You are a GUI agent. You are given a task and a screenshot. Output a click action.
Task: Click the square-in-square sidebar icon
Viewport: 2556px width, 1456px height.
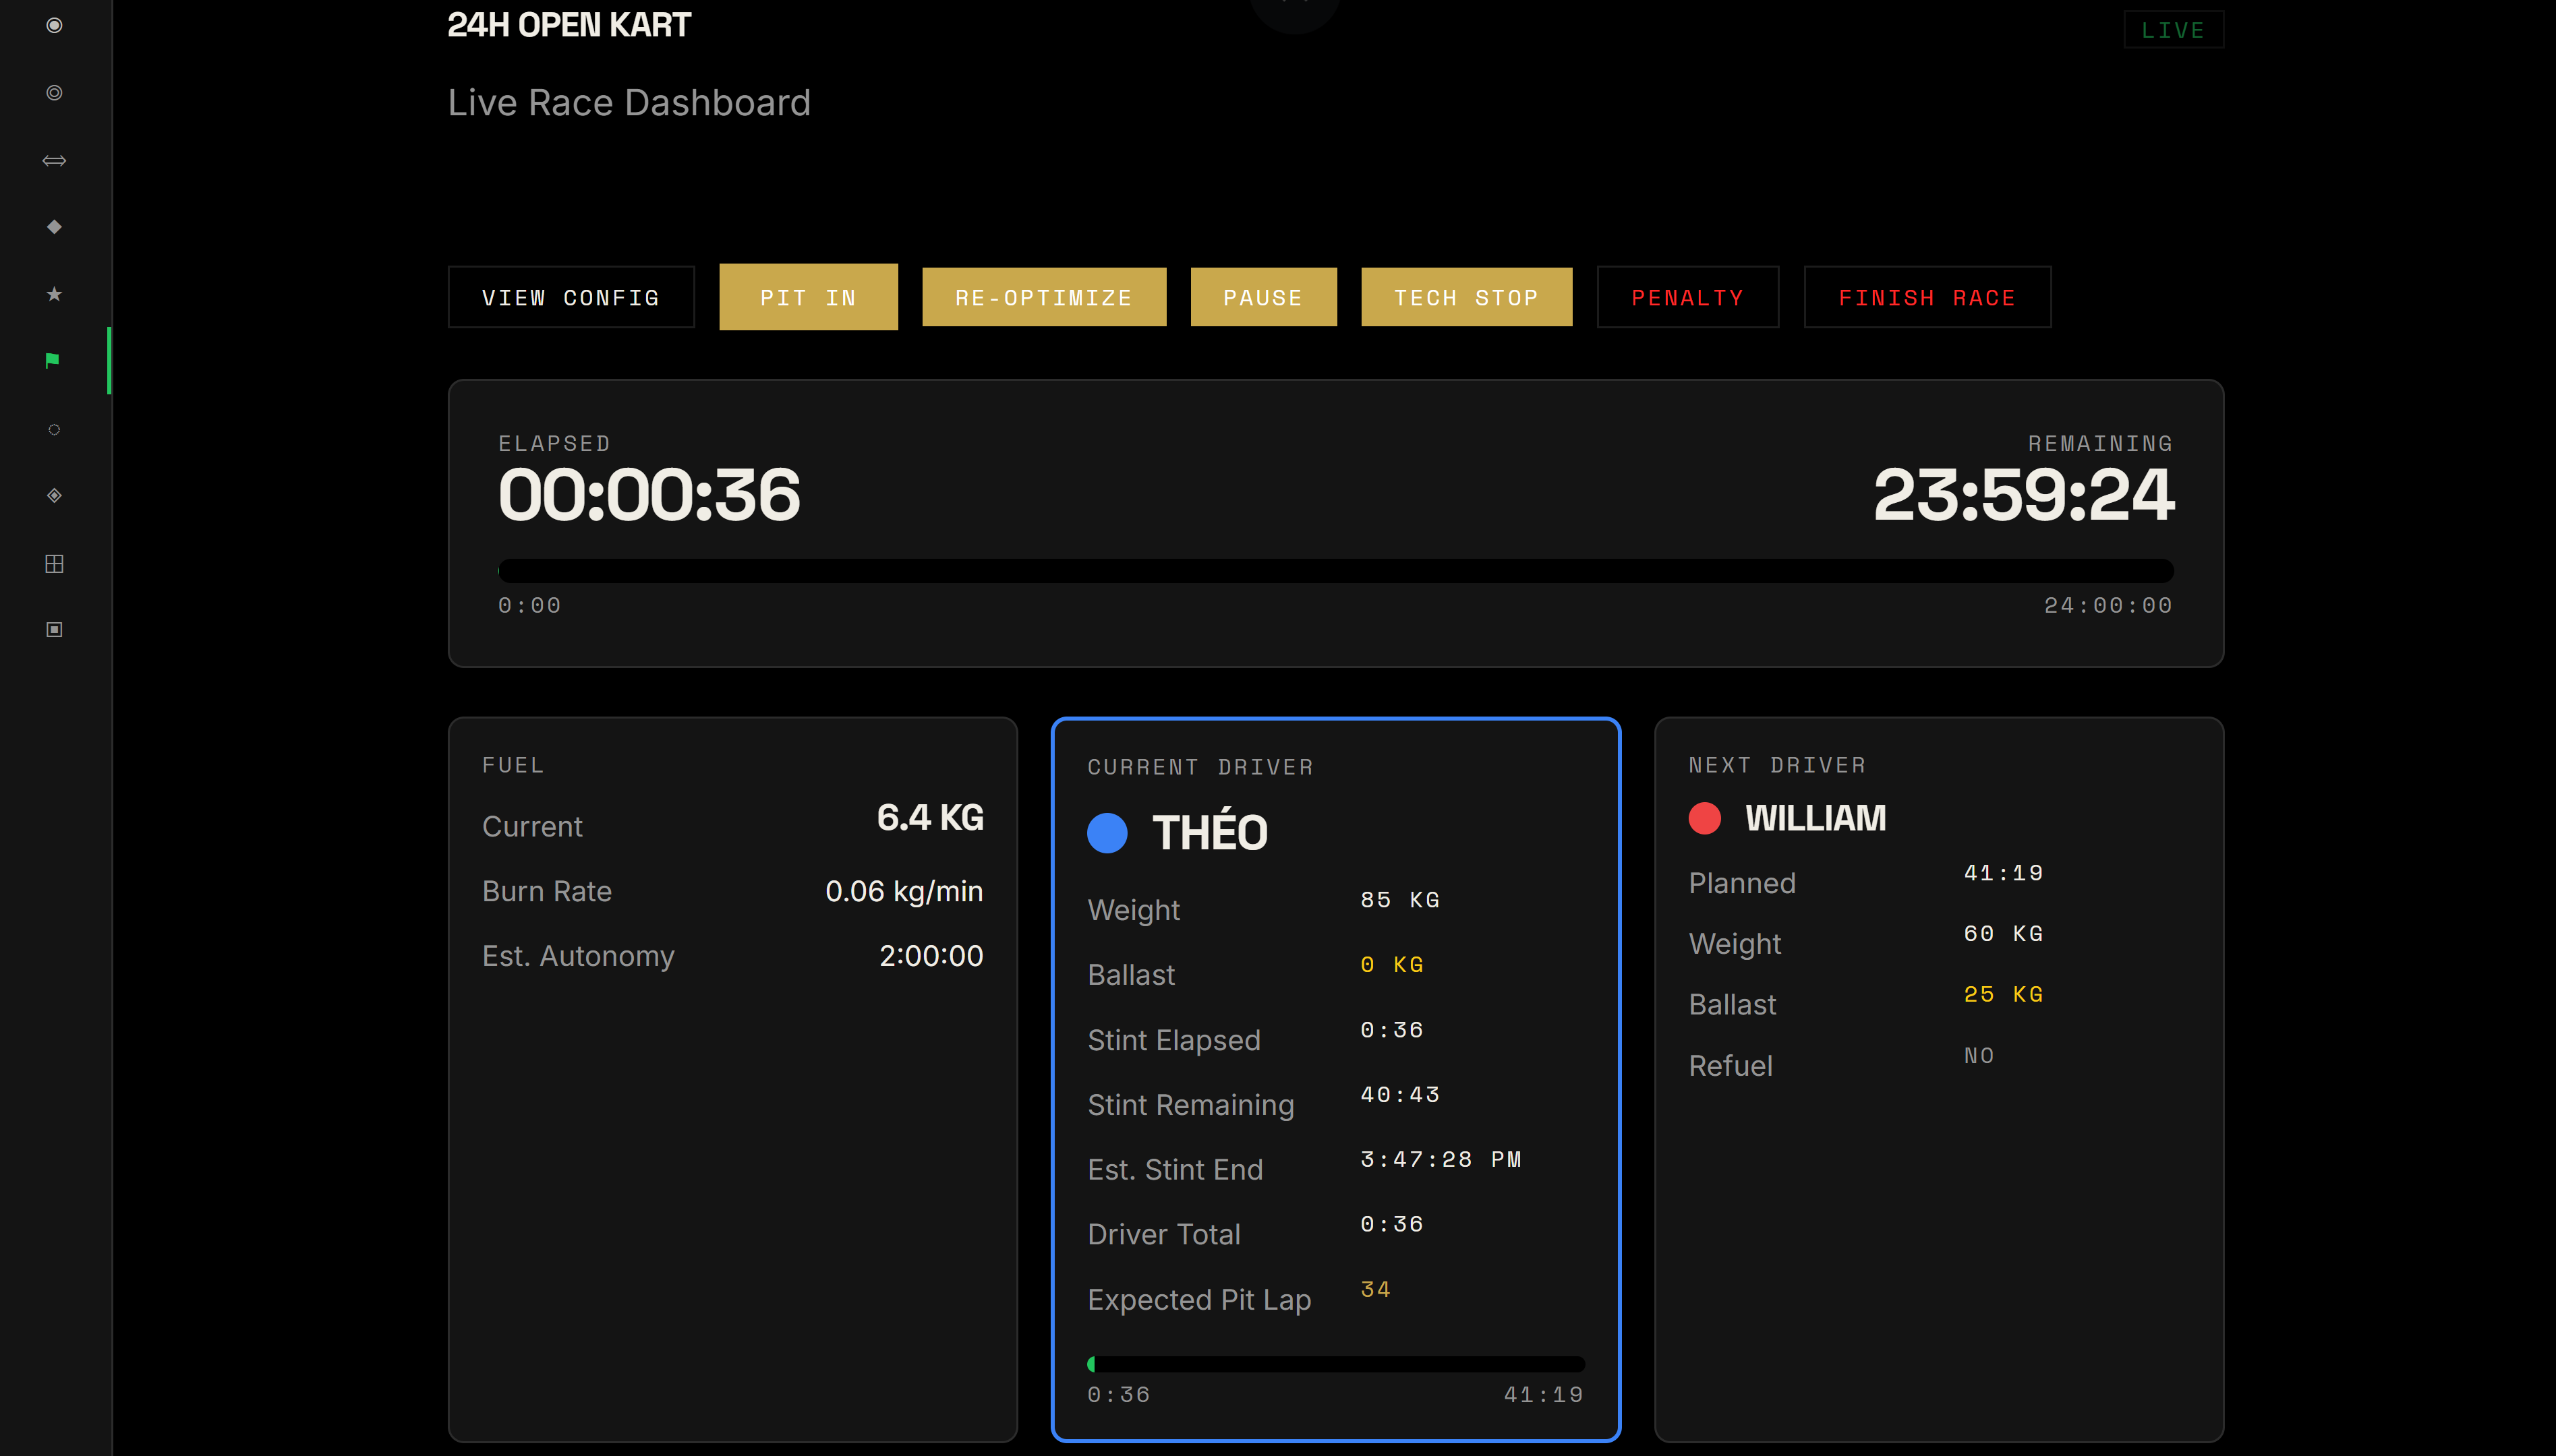54,629
